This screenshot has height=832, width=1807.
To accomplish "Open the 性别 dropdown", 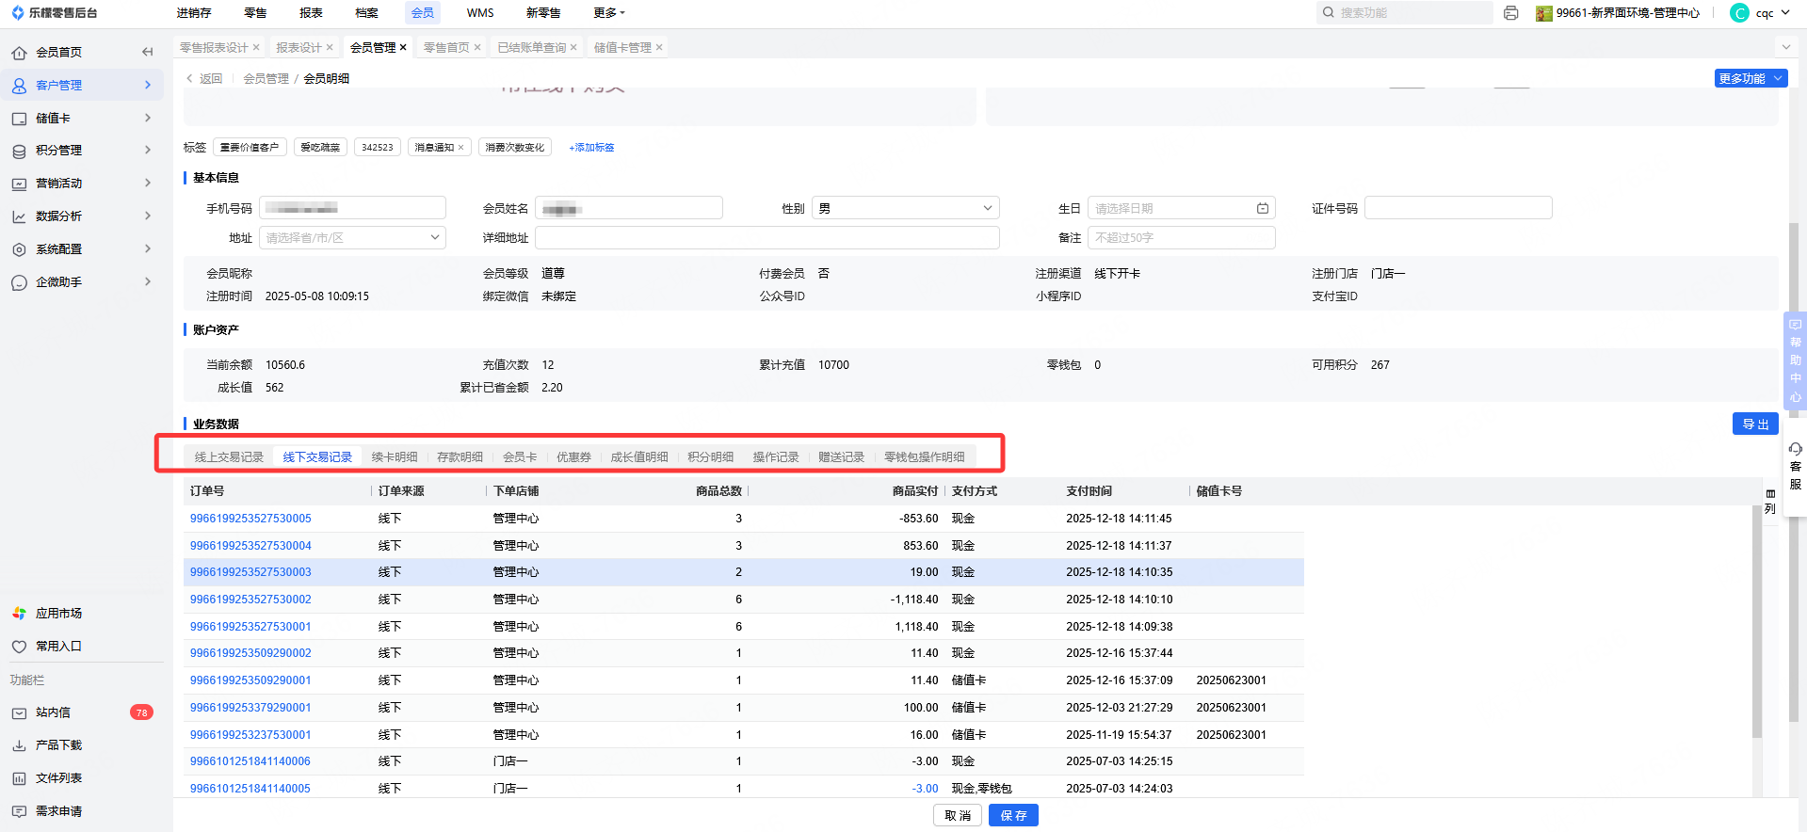I will point(904,209).
